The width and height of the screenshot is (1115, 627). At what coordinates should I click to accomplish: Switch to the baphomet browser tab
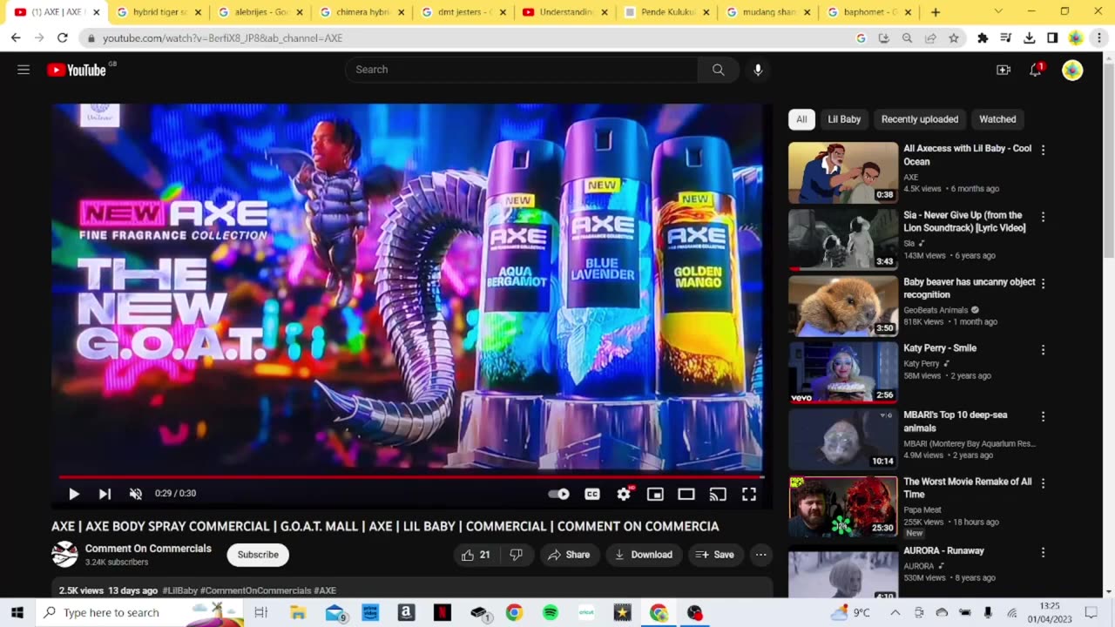click(869, 12)
